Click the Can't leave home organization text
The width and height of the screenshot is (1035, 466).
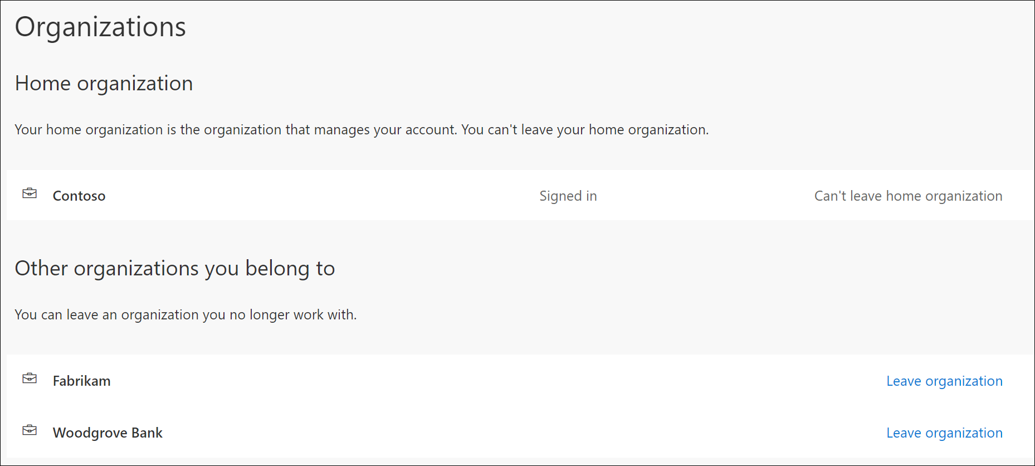click(x=908, y=196)
